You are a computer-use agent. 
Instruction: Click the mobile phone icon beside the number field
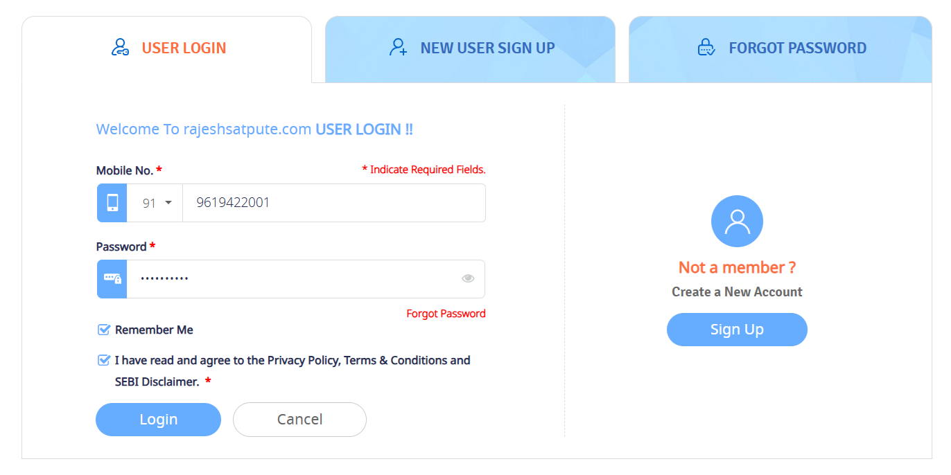pos(112,202)
